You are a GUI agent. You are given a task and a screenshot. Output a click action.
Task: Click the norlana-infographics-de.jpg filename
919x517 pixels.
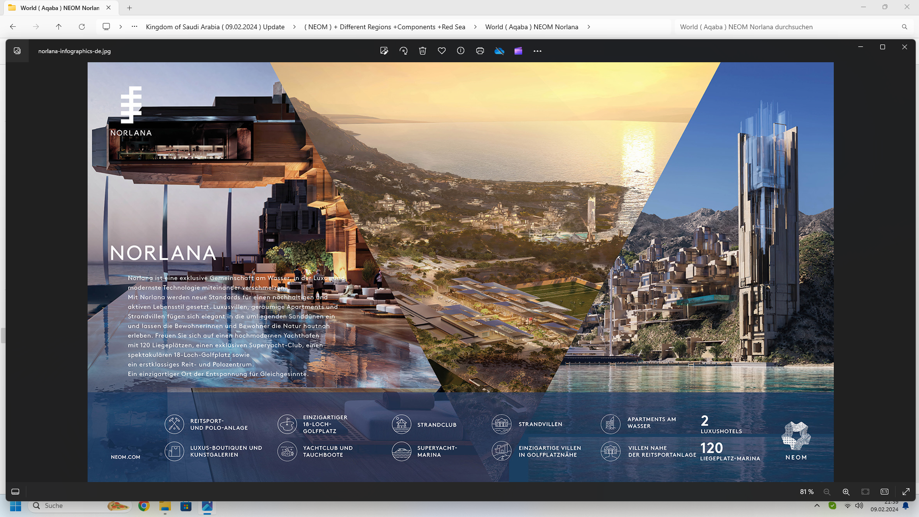[x=74, y=51]
